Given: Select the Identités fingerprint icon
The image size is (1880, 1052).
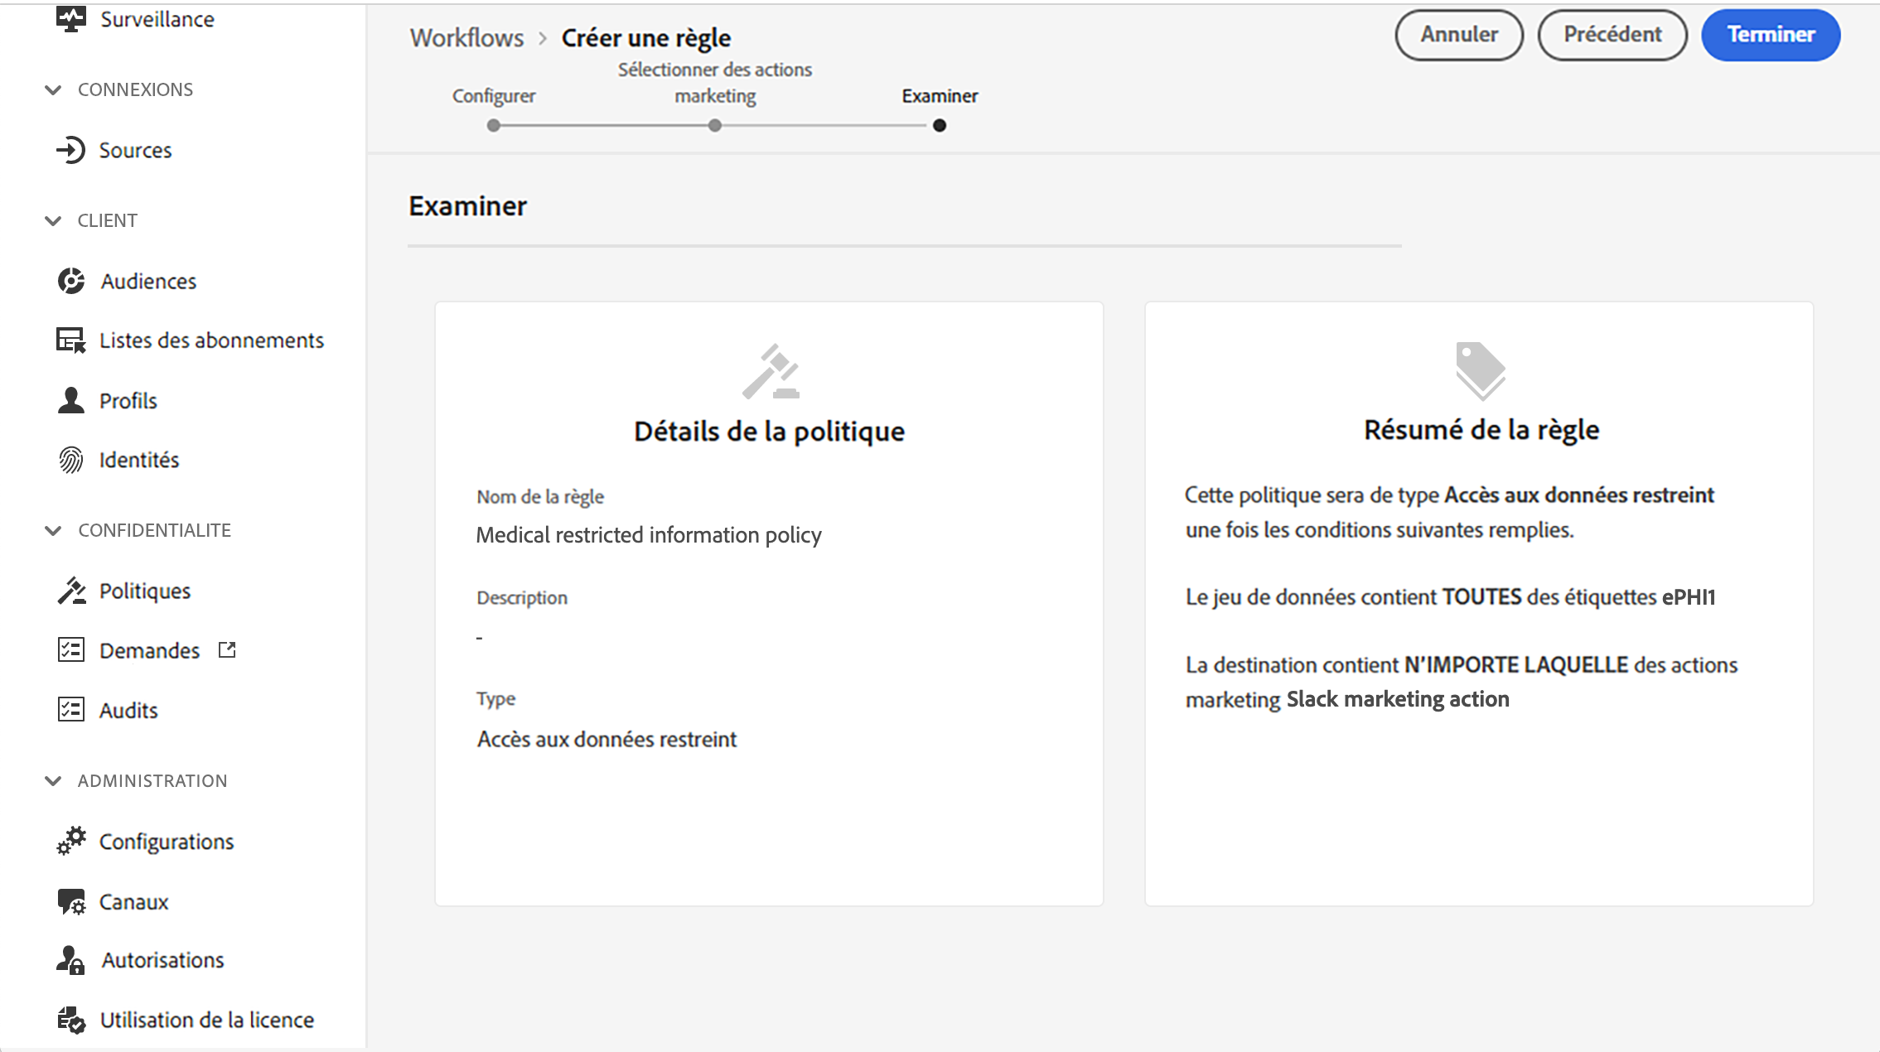Looking at the screenshot, I should 70,460.
